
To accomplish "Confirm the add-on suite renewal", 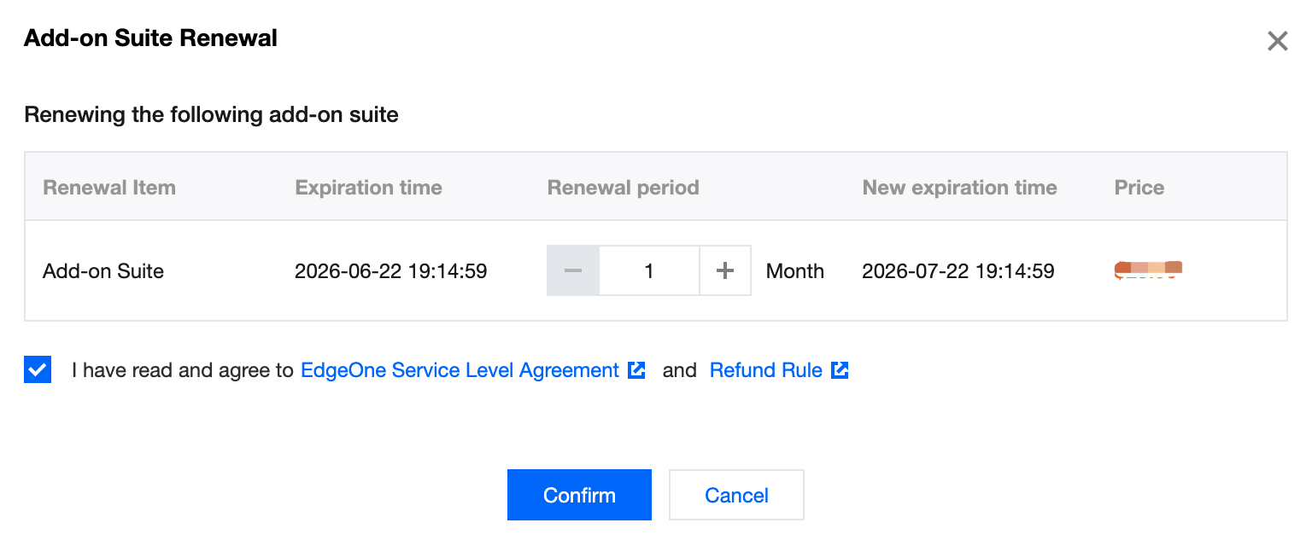I will (579, 495).
